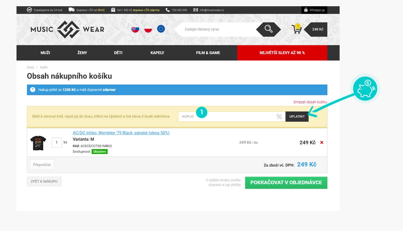Click the green Skladem availability label
403x231 pixels.
[99, 152]
